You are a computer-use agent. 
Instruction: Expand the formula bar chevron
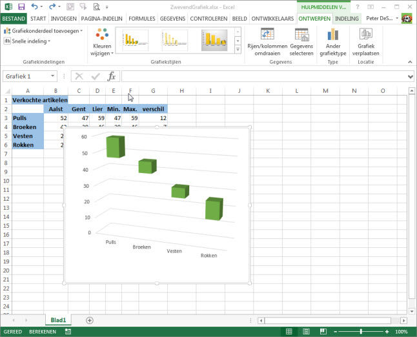point(411,77)
